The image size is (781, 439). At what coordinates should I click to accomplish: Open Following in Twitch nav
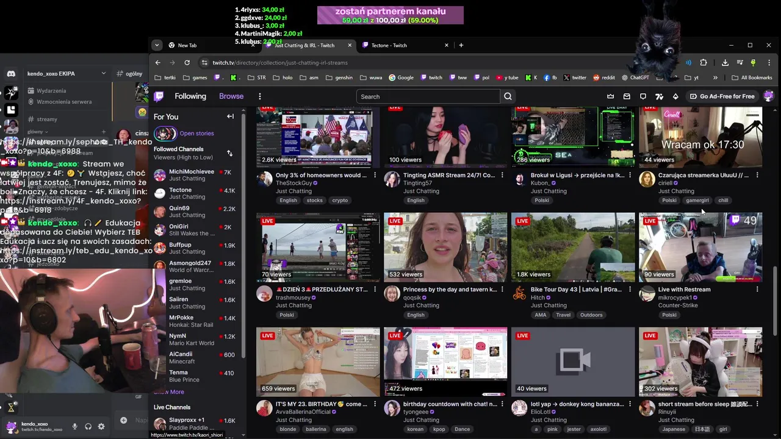point(190,96)
